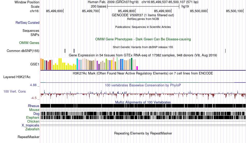Viewport: 246px width, 143px height.
Task: Click the RepeatMasker track label
Action: [x=28, y=137]
